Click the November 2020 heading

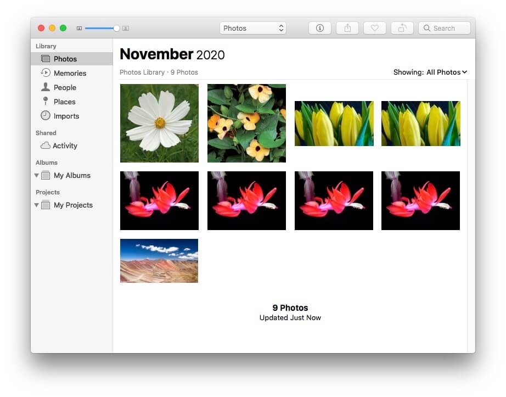click(x=172, y=54)
